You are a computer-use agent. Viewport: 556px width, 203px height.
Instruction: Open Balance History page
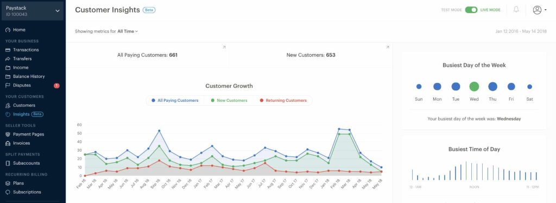29,76
